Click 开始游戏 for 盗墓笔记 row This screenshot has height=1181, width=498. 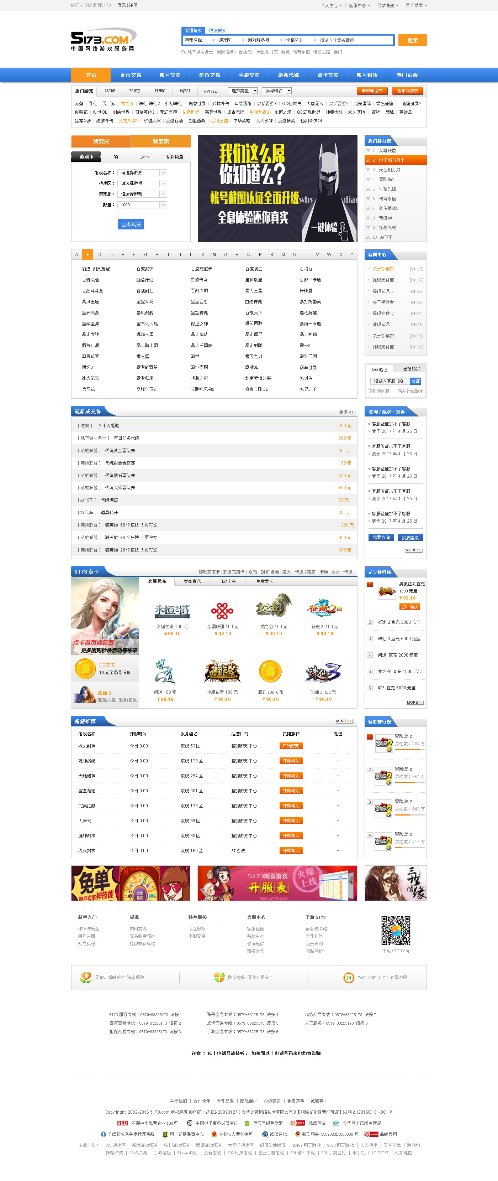[x=291, y=791]
